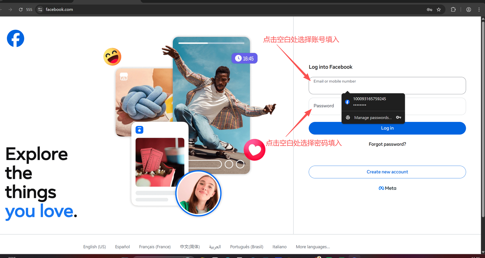Switch language to English (US)
485x258 pixels.
[x=95, y=247]
